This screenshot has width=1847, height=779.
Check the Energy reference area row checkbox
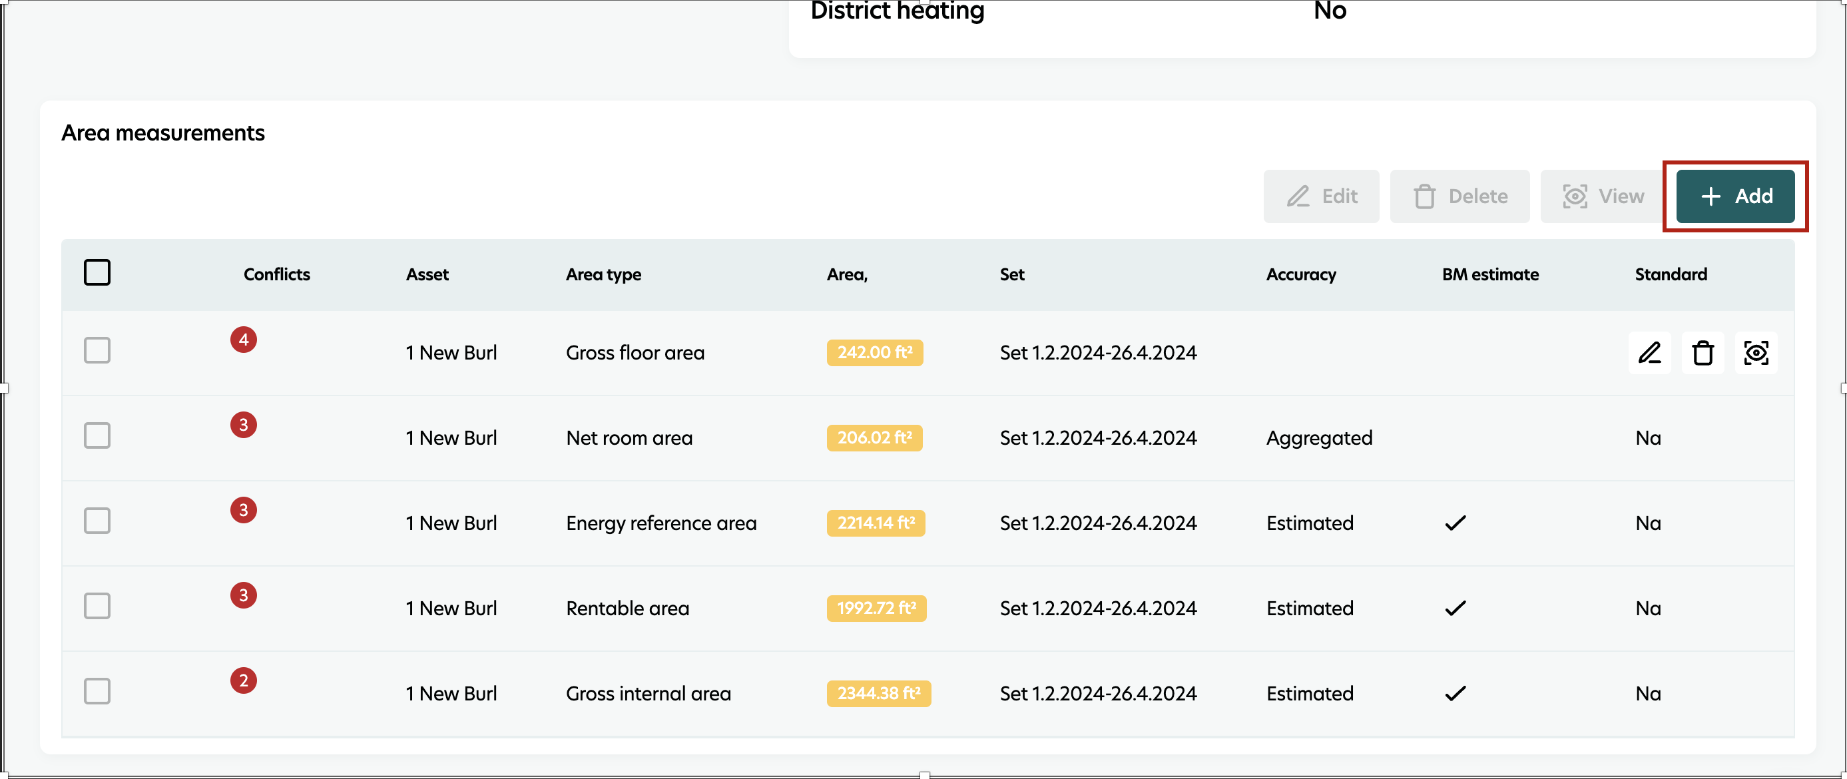pyautogui.click(x=97, y=521)
